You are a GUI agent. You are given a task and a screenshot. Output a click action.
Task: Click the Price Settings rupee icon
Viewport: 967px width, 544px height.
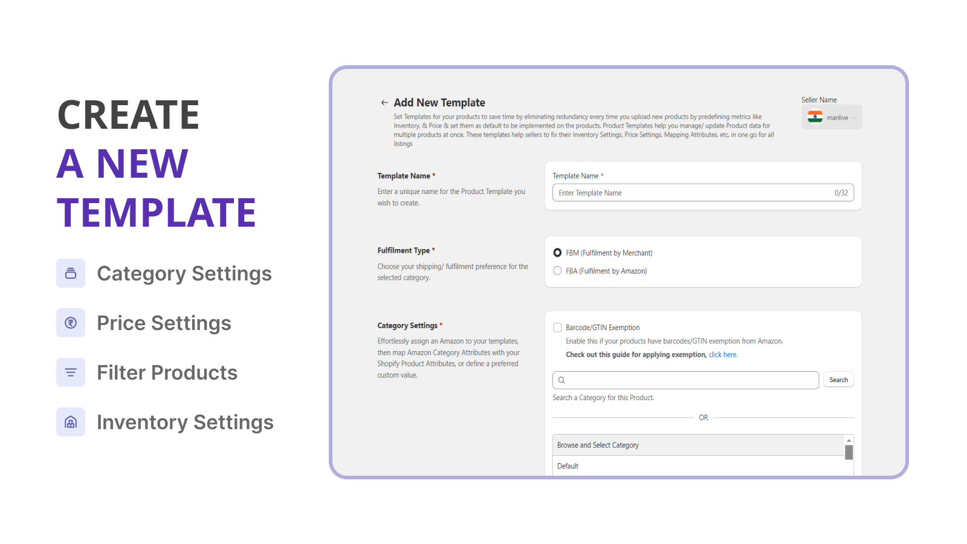[x=71, y=323]
